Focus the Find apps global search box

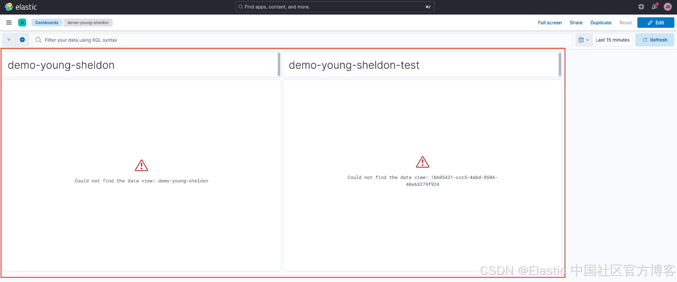pos(335,7)
